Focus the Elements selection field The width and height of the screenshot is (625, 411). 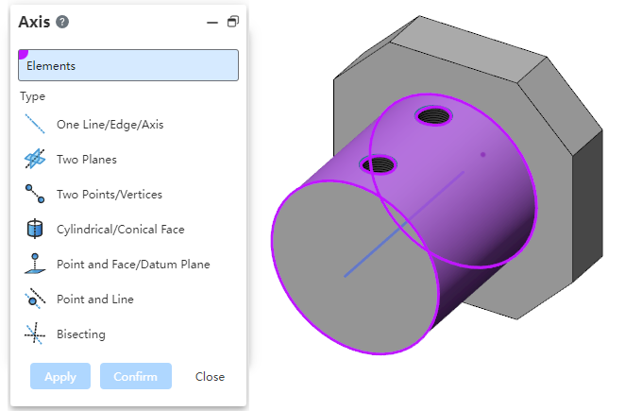pyautogui.click(x=128, y=66)
